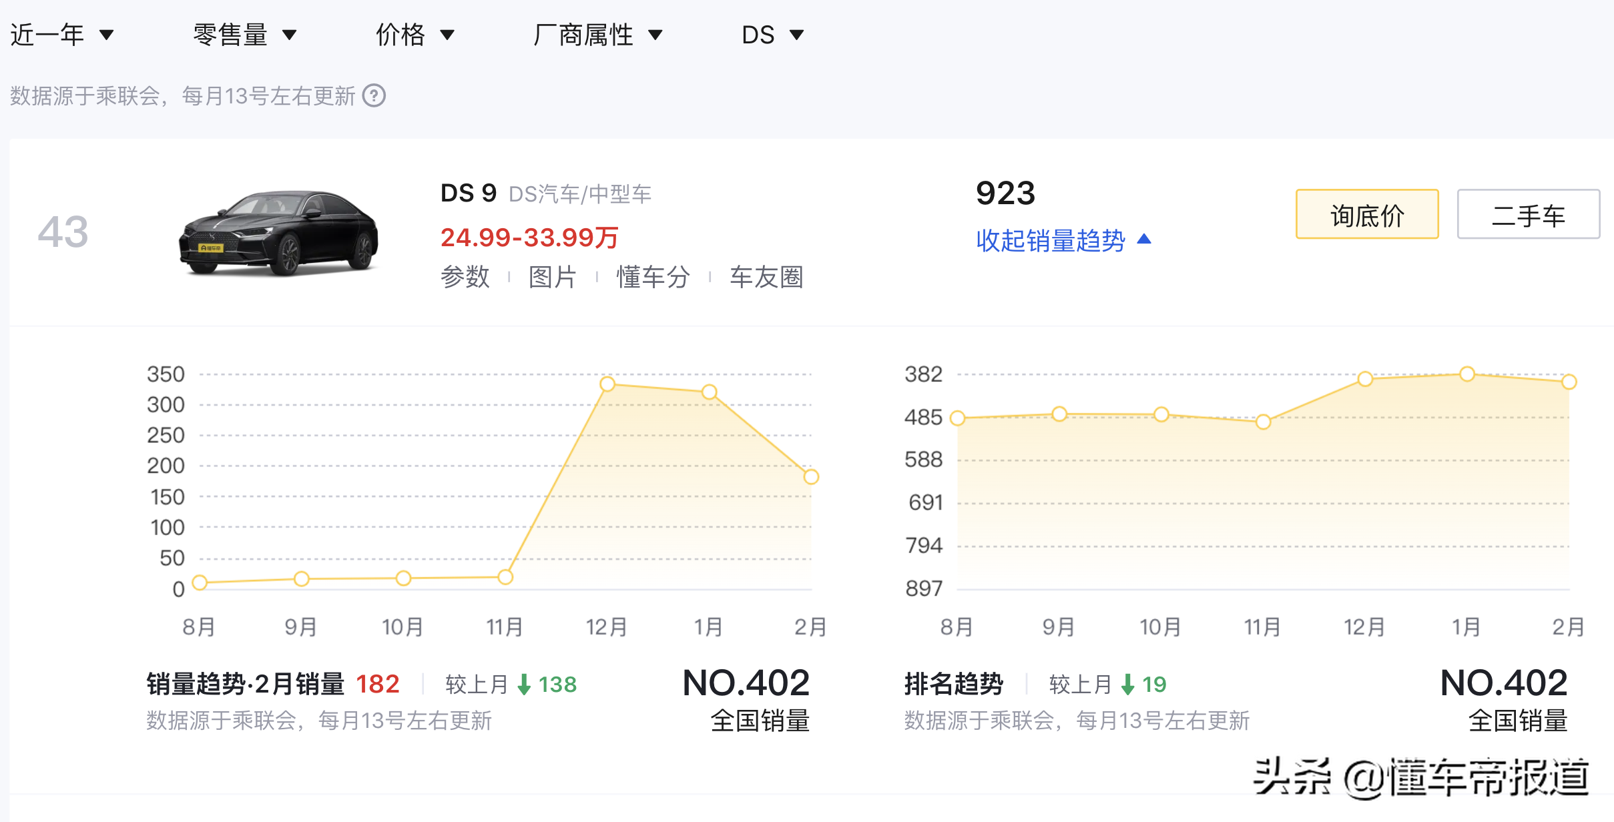Open the 近一年 time range dropdown
The image size is (1614, 822).
62,35
